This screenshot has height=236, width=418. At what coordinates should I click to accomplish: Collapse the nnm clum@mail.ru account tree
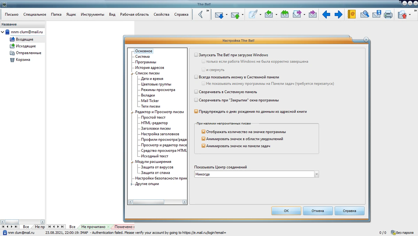click(x=2, y=32)
